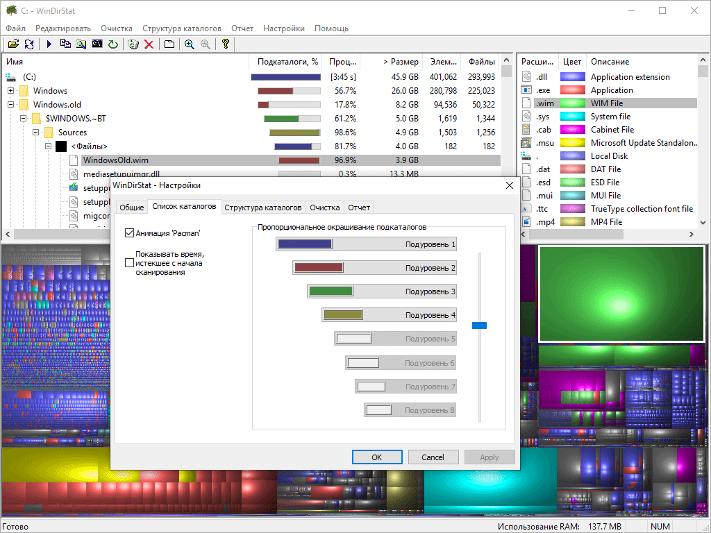Click the Refresh All toolbar icon
The width and height of the screenshot is (711, 533).
coord(29,44)
